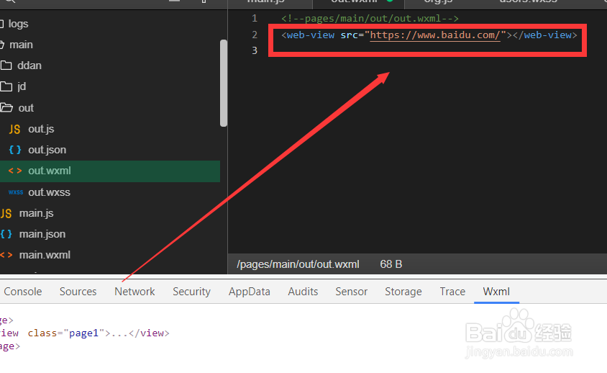This screenshot has height=373, width=607.
Task: Click the wxss icon of out.wxss
Action: 16,192
